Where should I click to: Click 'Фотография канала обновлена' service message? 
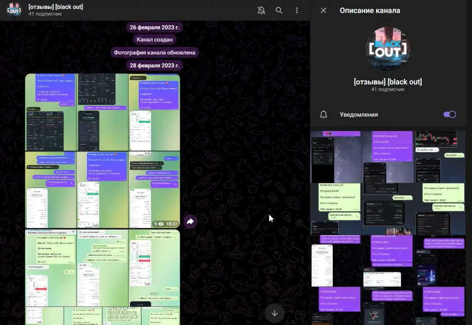(154, 53)
